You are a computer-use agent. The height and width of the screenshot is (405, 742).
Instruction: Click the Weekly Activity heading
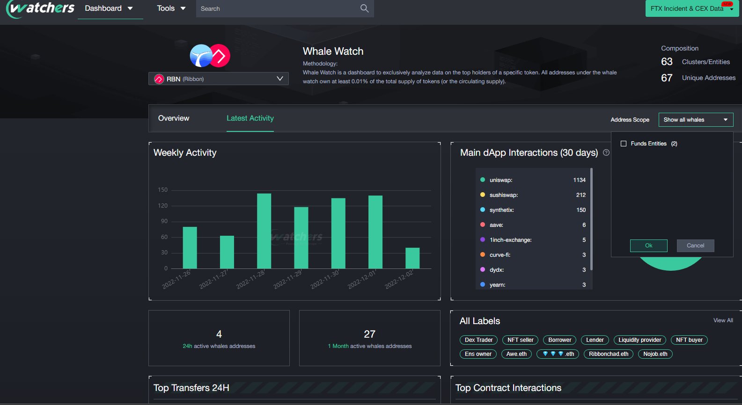[x=185, y=152]
